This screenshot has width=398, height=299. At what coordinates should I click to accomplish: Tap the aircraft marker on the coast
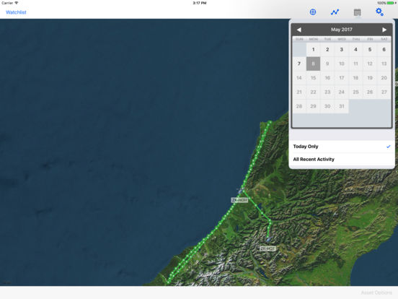point(240,191)
